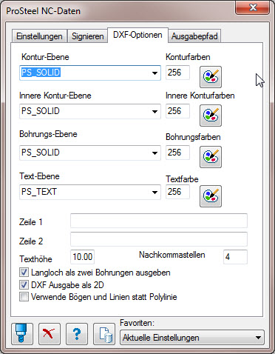275x354 pixels.
Task: Switch to the Ausgabepfad tab
Action: 194,36
